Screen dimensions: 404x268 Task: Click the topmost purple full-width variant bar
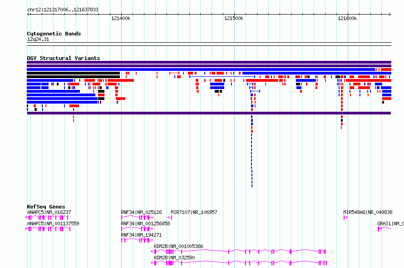pos(209,62)
